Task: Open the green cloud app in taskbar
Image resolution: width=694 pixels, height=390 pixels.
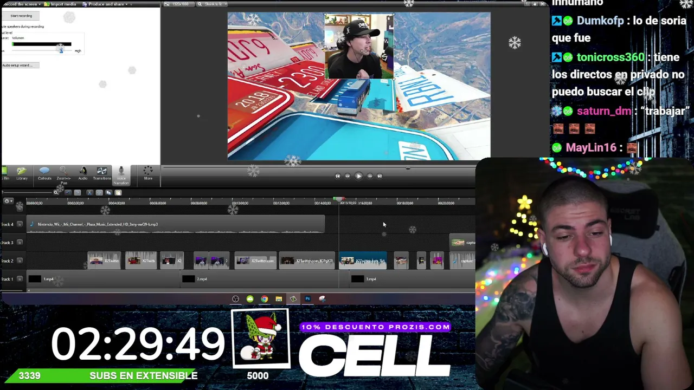Action: click(250, 298)
